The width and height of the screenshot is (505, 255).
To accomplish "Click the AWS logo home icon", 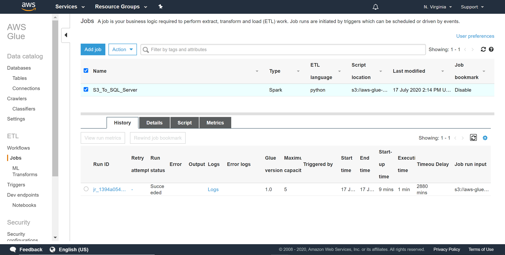I will 29,7.
